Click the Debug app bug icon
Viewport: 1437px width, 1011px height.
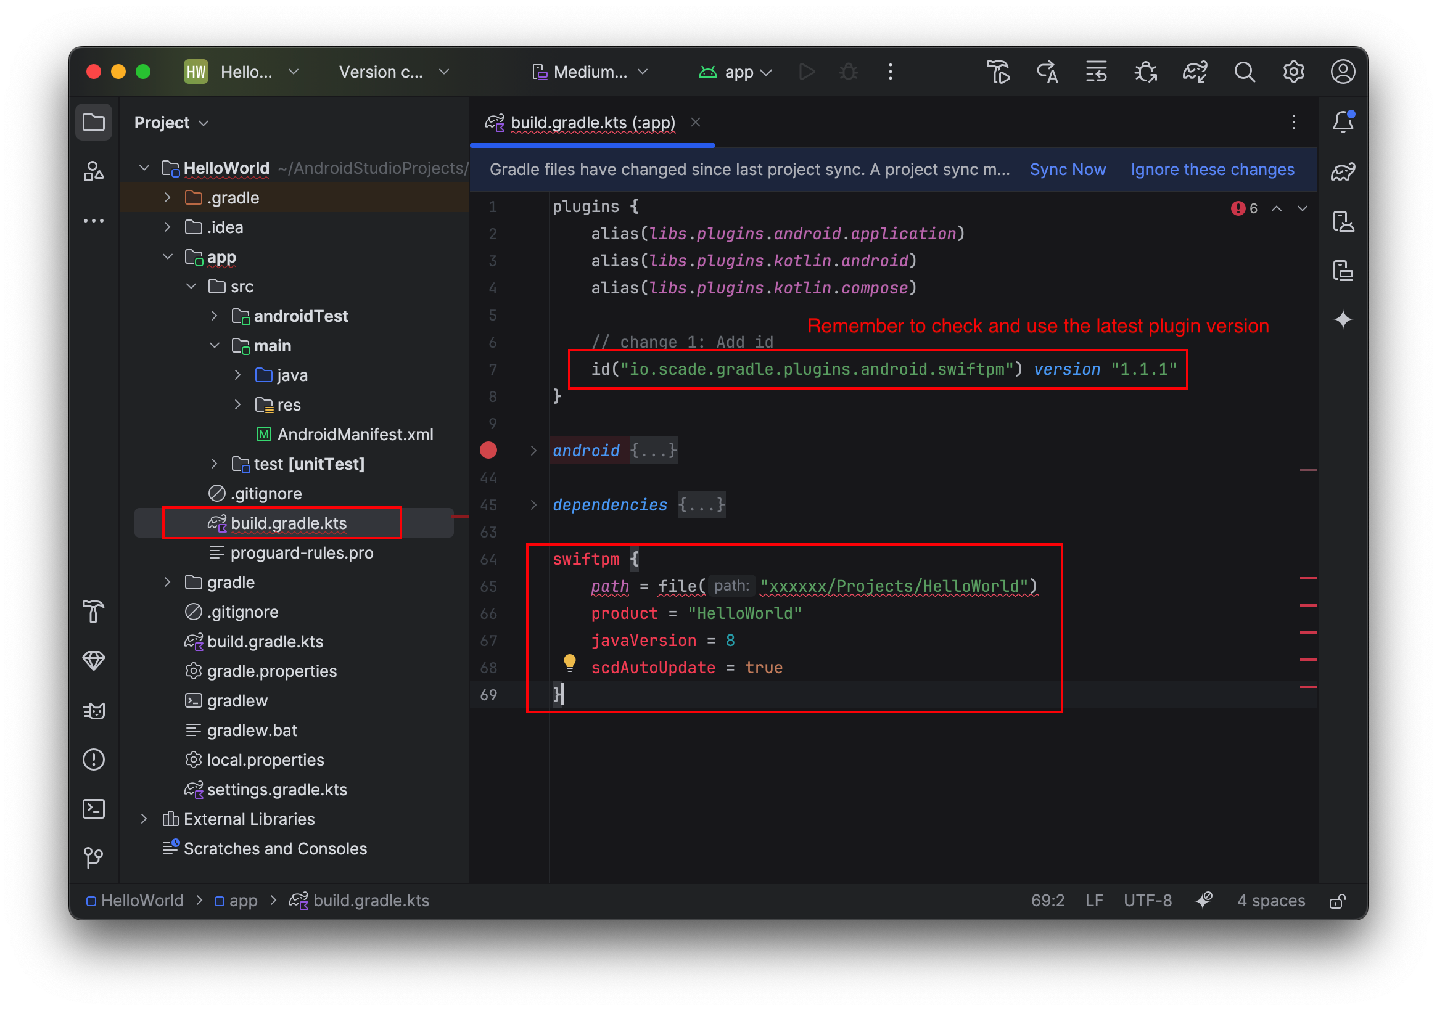849,72
